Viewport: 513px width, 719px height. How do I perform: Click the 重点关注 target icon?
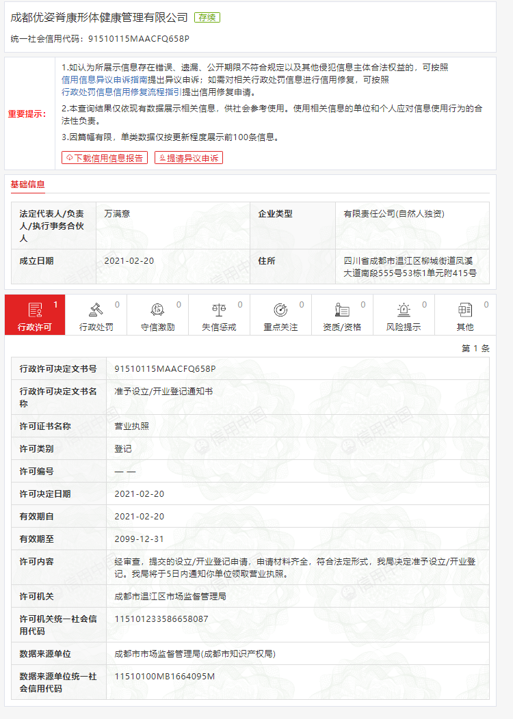[x=280, y=310]
